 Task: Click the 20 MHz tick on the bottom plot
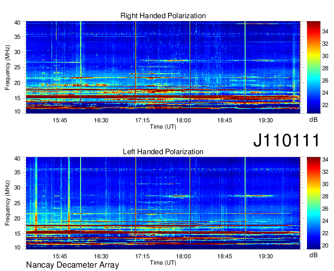tap(17, 218)
